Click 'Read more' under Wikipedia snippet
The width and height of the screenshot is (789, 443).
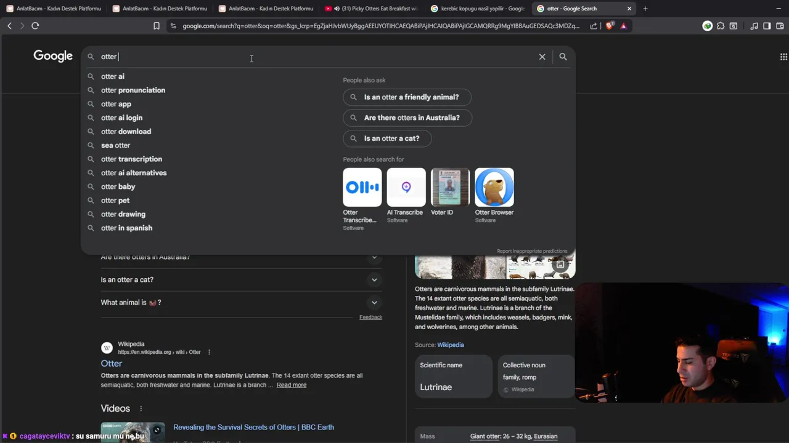[292, 385]
